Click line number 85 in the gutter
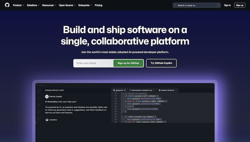 116,117
